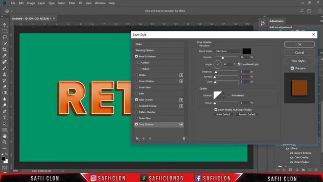
Task: Enable the Contour checkbox under Bevel
Action: pyautogui.click(x=139, y=63)
